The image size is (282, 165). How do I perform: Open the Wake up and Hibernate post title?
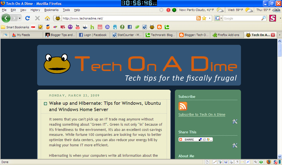(x=105, y=106)
